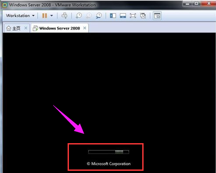Close the 主页 tab
Image resolution: width=216 pixels, height=173 pixels.
26,28
